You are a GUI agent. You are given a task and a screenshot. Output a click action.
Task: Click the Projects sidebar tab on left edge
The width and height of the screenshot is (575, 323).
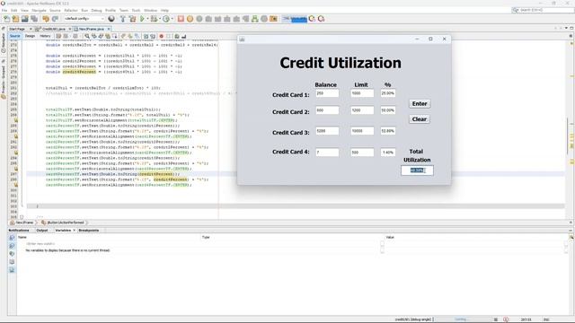point(4,81)
